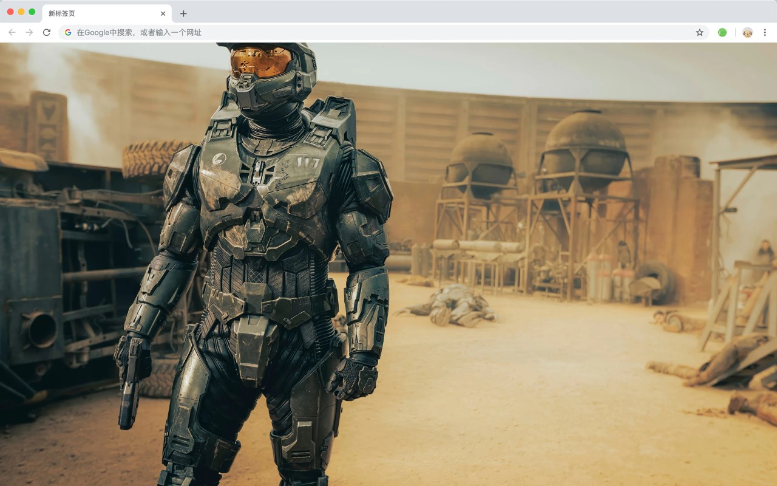The width and height of the screenshot is (777, 486).
Task: Go forward to the next page
Action: click(29, 32)
